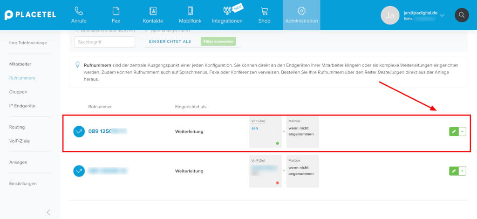
Task: Open Ansagen in sidebar
Action: (x=18, y=163)
